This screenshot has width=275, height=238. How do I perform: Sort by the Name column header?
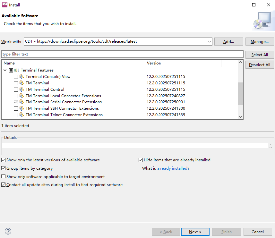click(73, 63)
